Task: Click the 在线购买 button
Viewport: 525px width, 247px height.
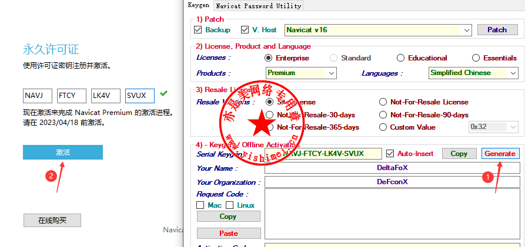Action: point(52,220)
